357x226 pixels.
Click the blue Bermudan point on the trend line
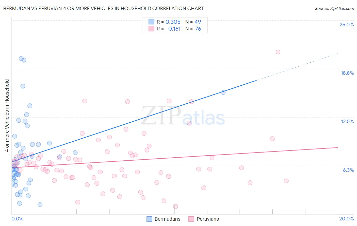coord(223,92)
